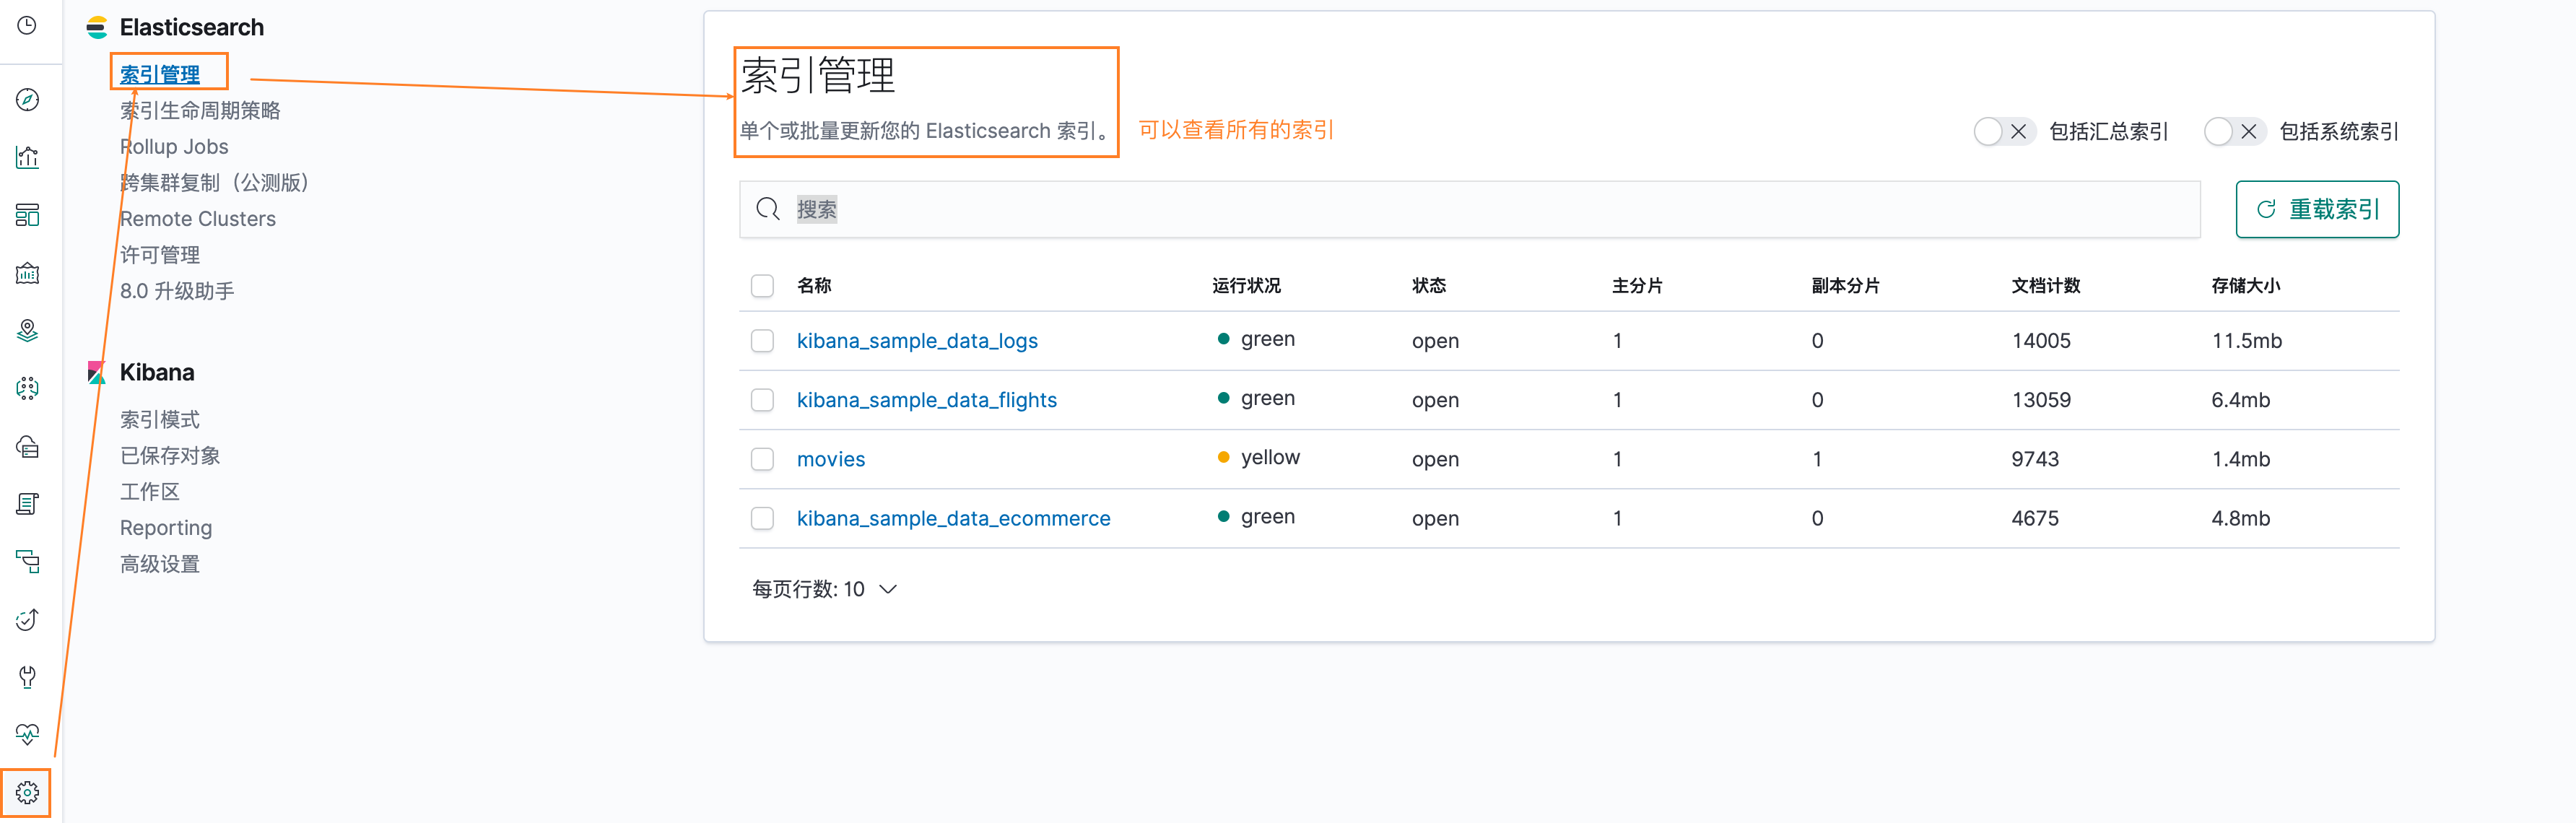
Task: Open Management via the gear icon
Action: click(27, 793)
